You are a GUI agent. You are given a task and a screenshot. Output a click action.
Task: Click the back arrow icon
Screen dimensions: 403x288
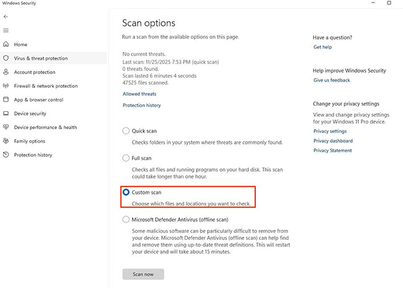(6, 17)
